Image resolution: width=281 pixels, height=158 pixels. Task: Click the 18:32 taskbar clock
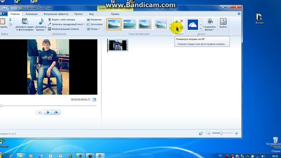coord(275,156)
